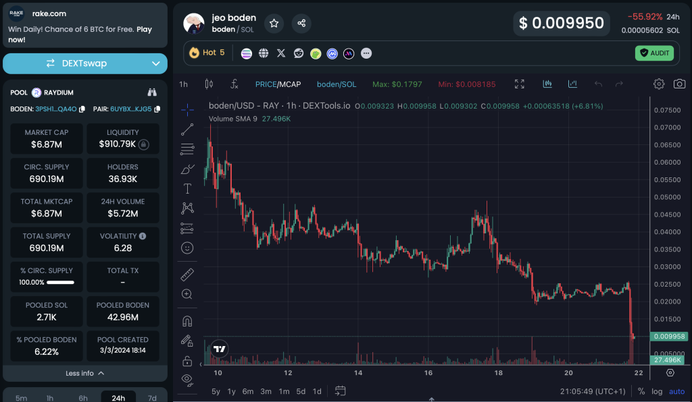Activate the zoom in tool
Screen dimensions: 692x402
pos(187,294)
